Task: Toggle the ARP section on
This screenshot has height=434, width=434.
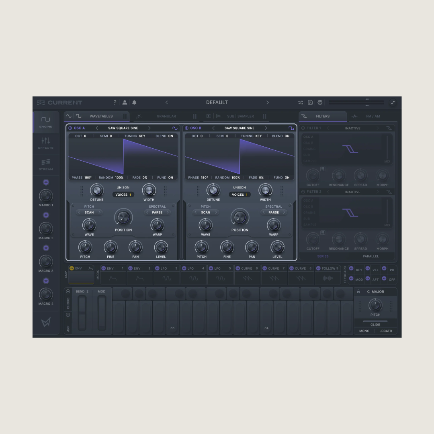Action: [x=68, y=315]
